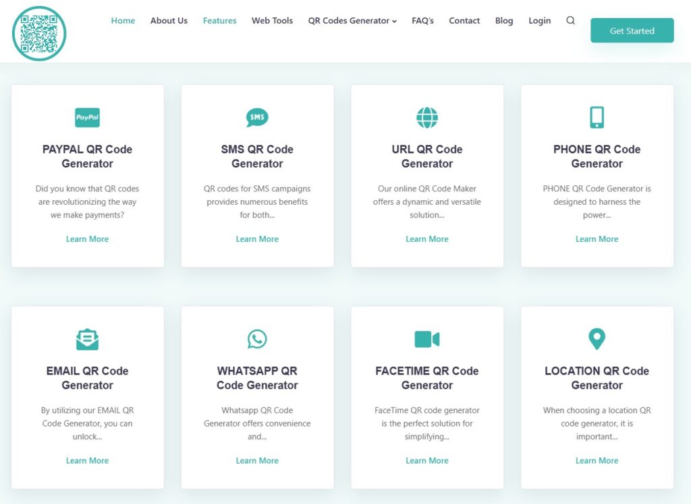The width and height of the screenshot is (691, 504).
Task: Click the location pin icon
Action: coord(597,339)
